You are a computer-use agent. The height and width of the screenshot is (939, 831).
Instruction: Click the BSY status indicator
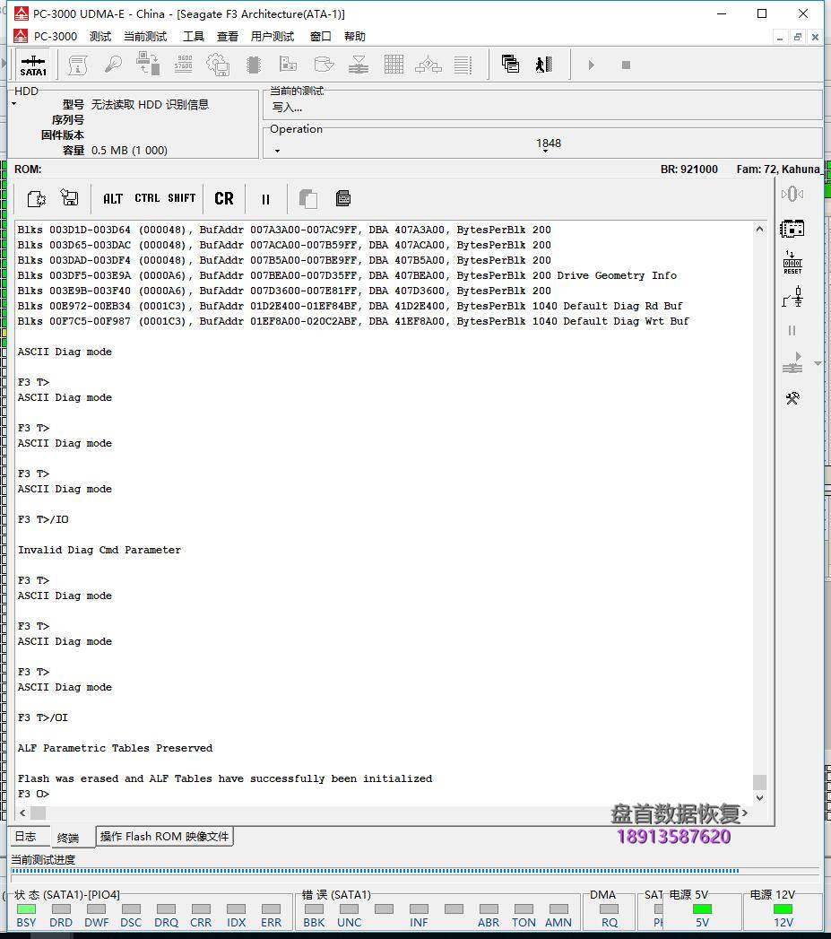26,909
